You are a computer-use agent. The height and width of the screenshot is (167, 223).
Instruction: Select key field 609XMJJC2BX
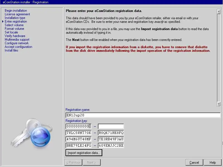click(x=111, y=145)
